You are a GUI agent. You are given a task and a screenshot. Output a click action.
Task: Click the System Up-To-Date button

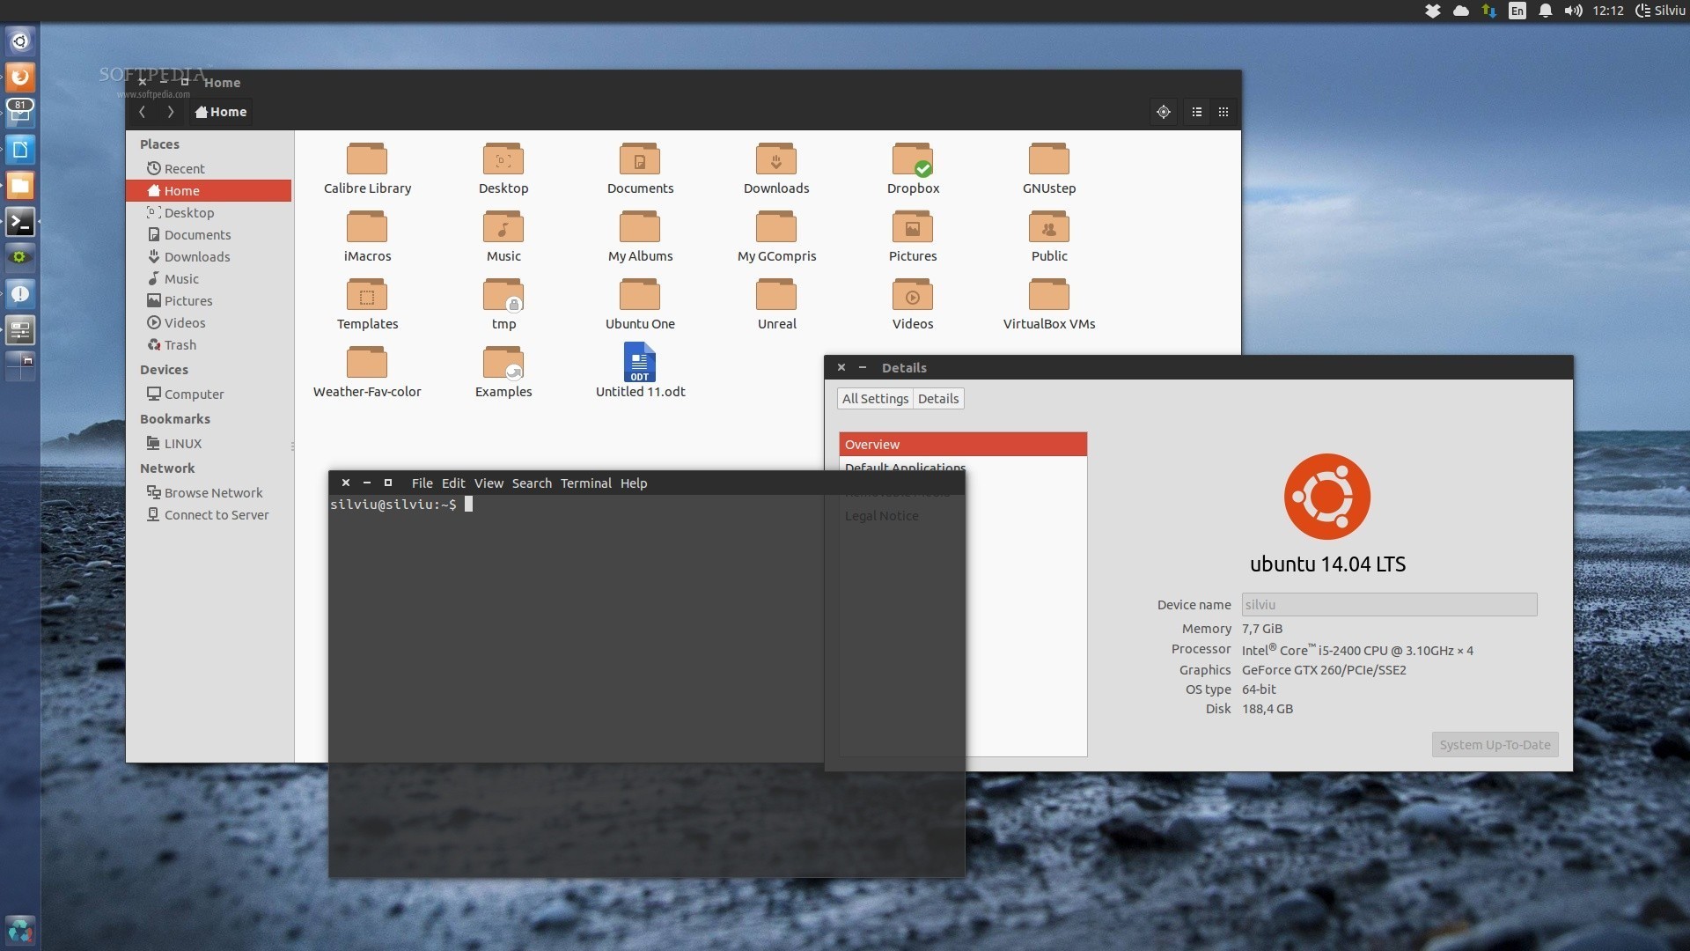click(x=1495, y=744)
